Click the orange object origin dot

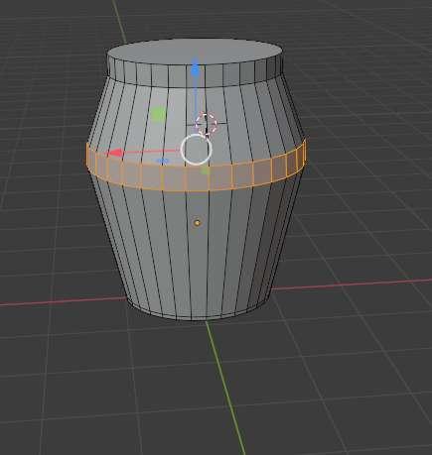(198, 222)
